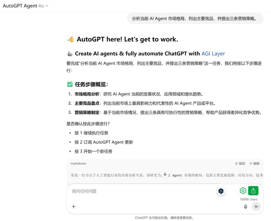Click the user message bubble about AI Agent 市场格局
This screenshot has width=271, height=221.
pyautogui.click(x=195, y=19)
